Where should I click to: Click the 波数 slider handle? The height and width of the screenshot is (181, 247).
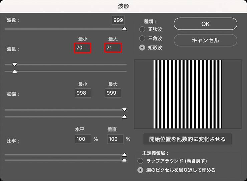tap(125, 29)
